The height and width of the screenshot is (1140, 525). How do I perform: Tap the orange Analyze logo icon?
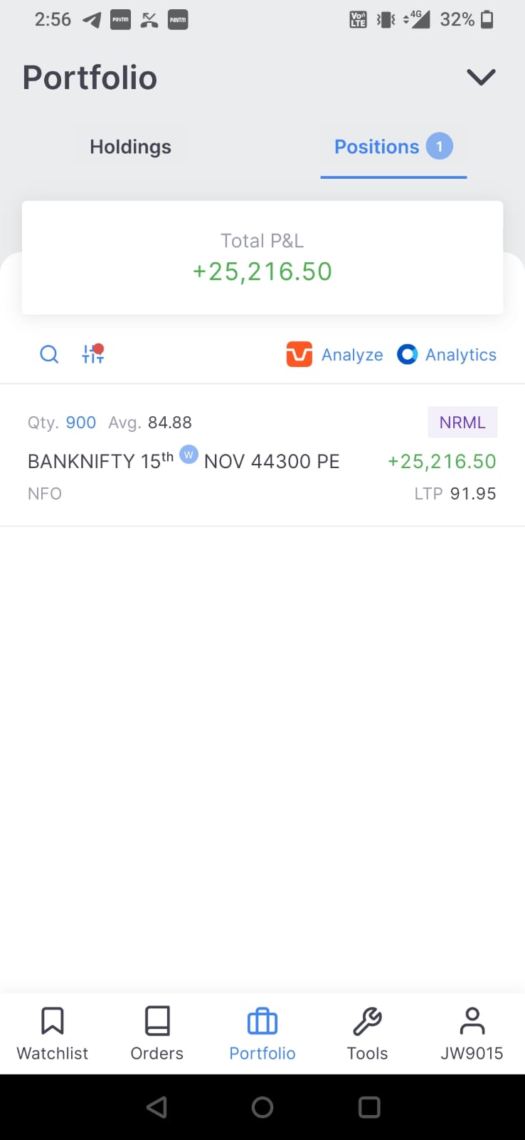click(299, 354)
